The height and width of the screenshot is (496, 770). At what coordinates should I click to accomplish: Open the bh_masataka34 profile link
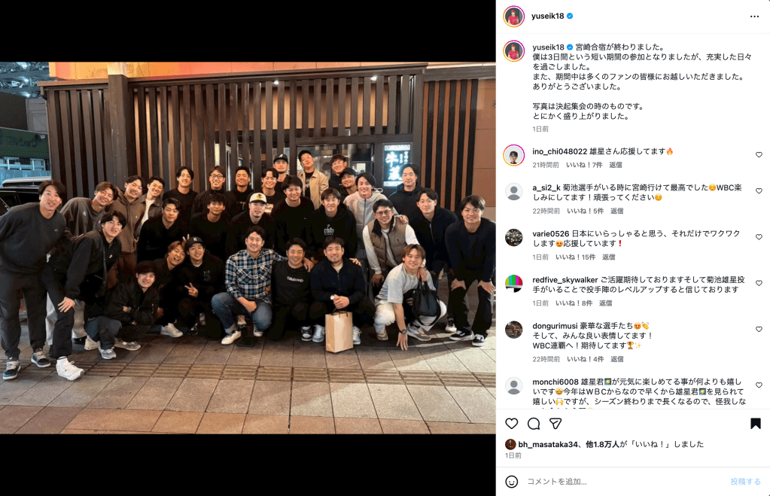pyautogui.click(x=547, y=444)
